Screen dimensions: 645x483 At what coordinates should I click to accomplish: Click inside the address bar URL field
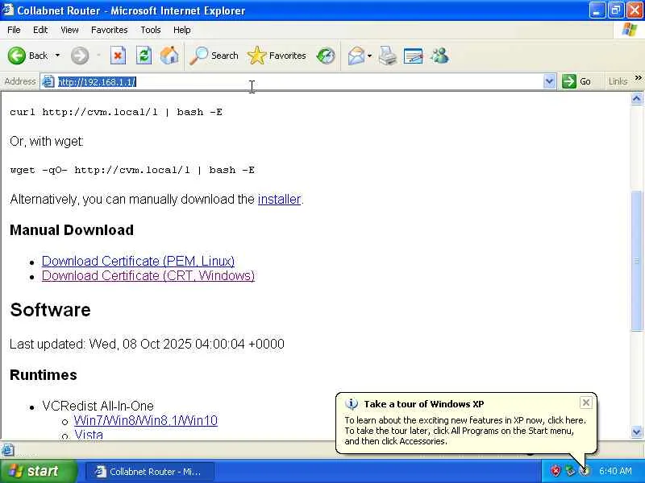pos(300,82)
